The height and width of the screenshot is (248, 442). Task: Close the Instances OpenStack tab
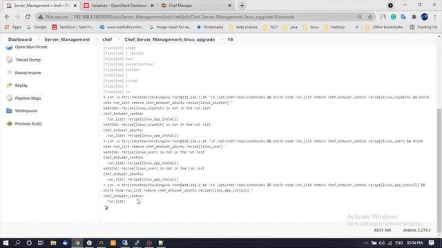click(x=152, y=6)
